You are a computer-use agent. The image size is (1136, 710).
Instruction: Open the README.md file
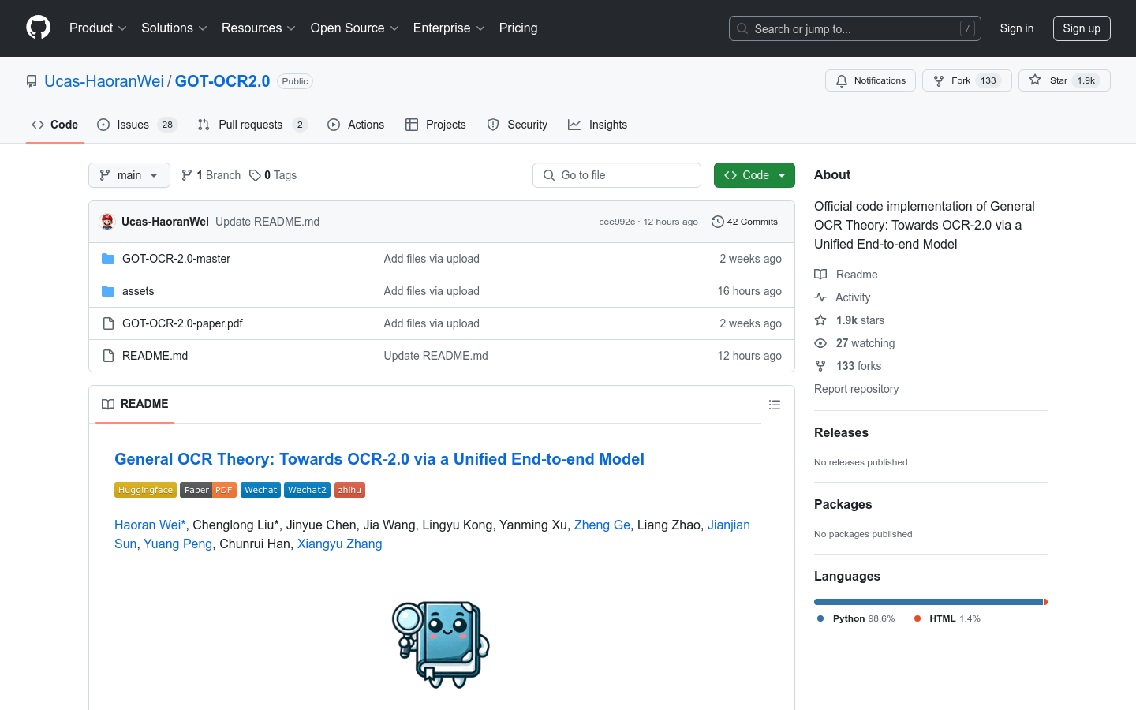pyautogui.click(x=155, y=356)
